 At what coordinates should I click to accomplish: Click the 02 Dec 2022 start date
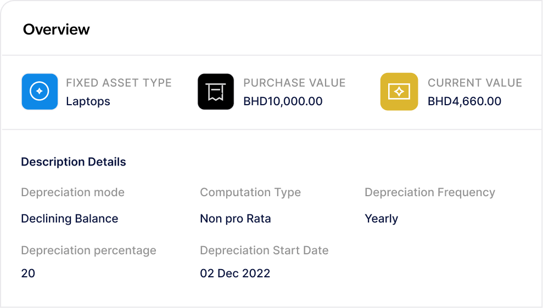pyautogui.click(x=235, y=273)
